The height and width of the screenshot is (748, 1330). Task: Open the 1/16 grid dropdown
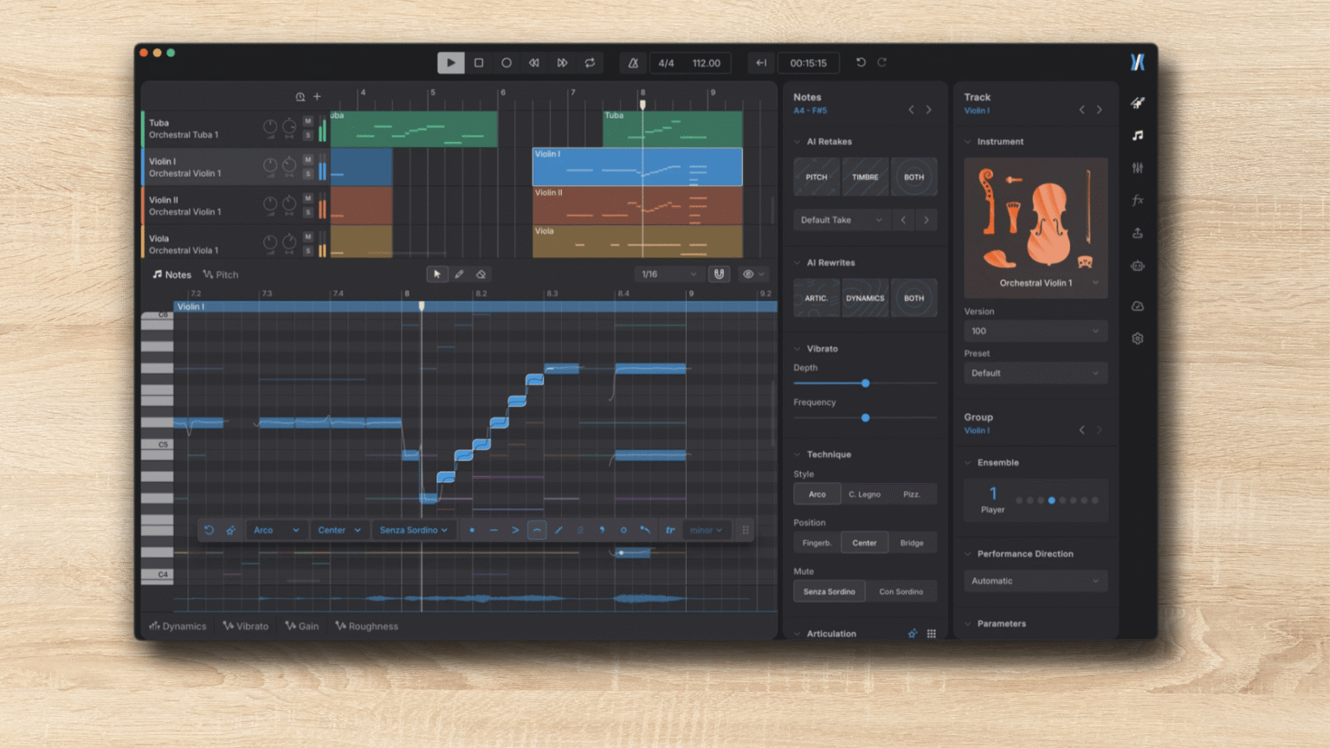[668, 274]
